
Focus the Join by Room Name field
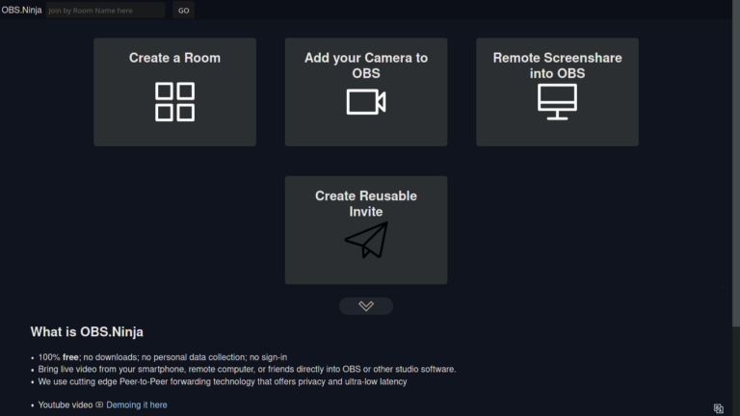pyautogui.click(x=105, y=11)
